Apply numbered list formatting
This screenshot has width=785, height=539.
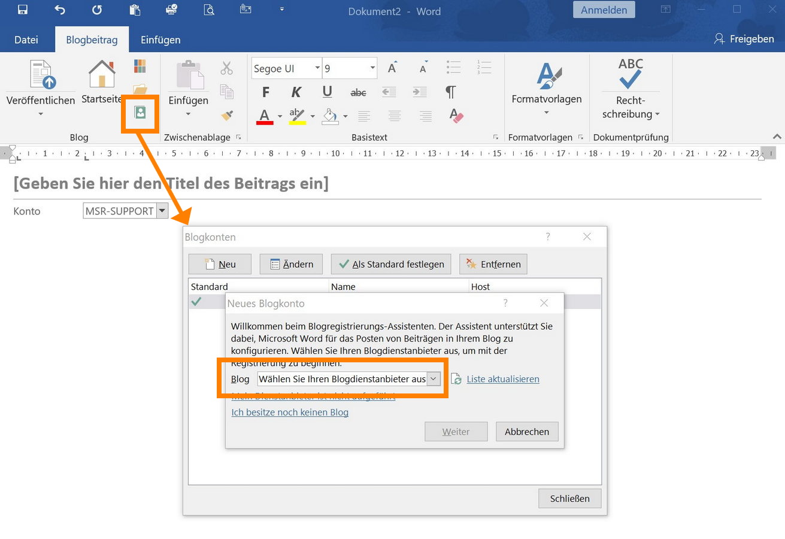[x=484, y=67]
